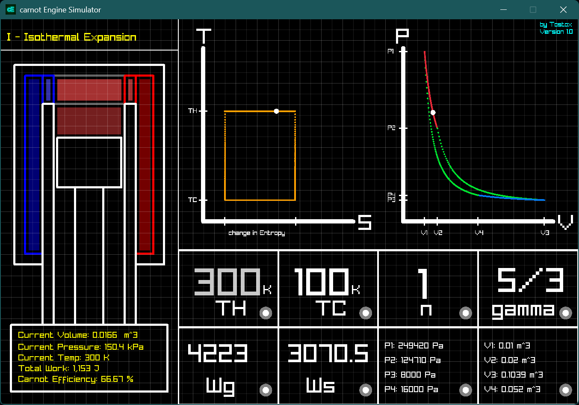Screen dimensions: 579x405
Task: Click the TH tick label on the T axis
Action: (x=193, y=111)
